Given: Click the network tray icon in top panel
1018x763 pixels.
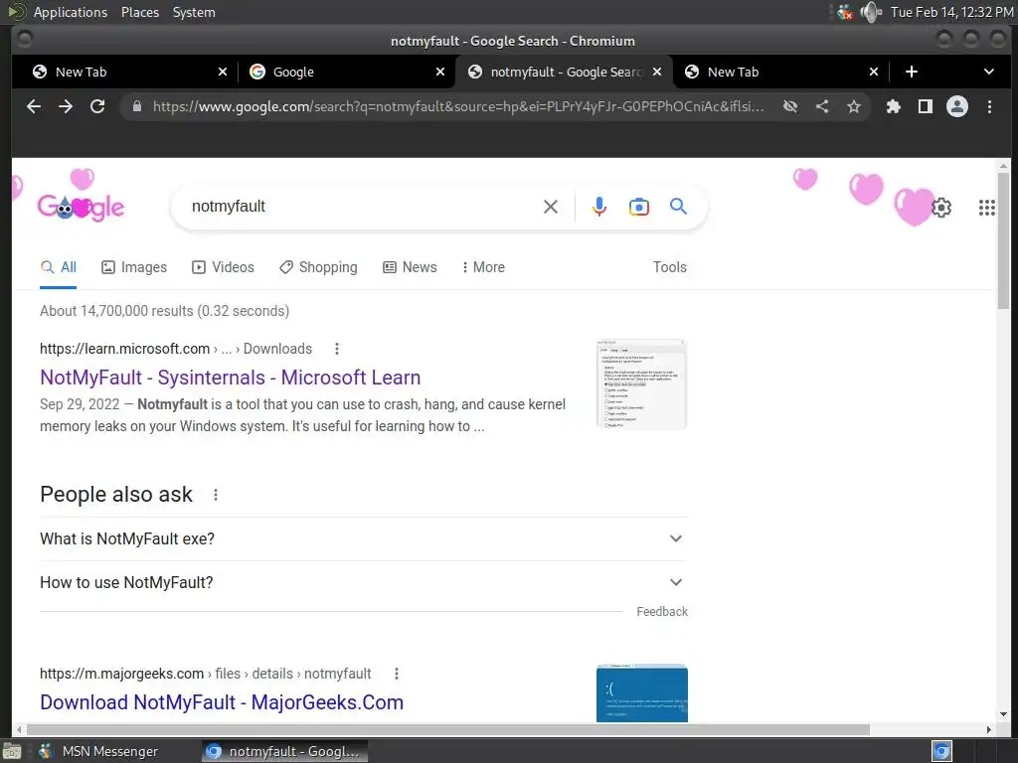Looking at the screenshot, I should (844, 12).
